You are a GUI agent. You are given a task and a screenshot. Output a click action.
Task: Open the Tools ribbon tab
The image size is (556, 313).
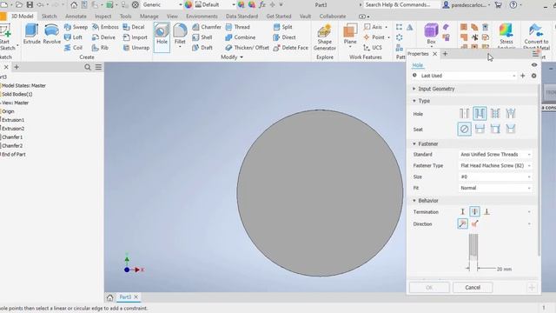click(125, 17)
